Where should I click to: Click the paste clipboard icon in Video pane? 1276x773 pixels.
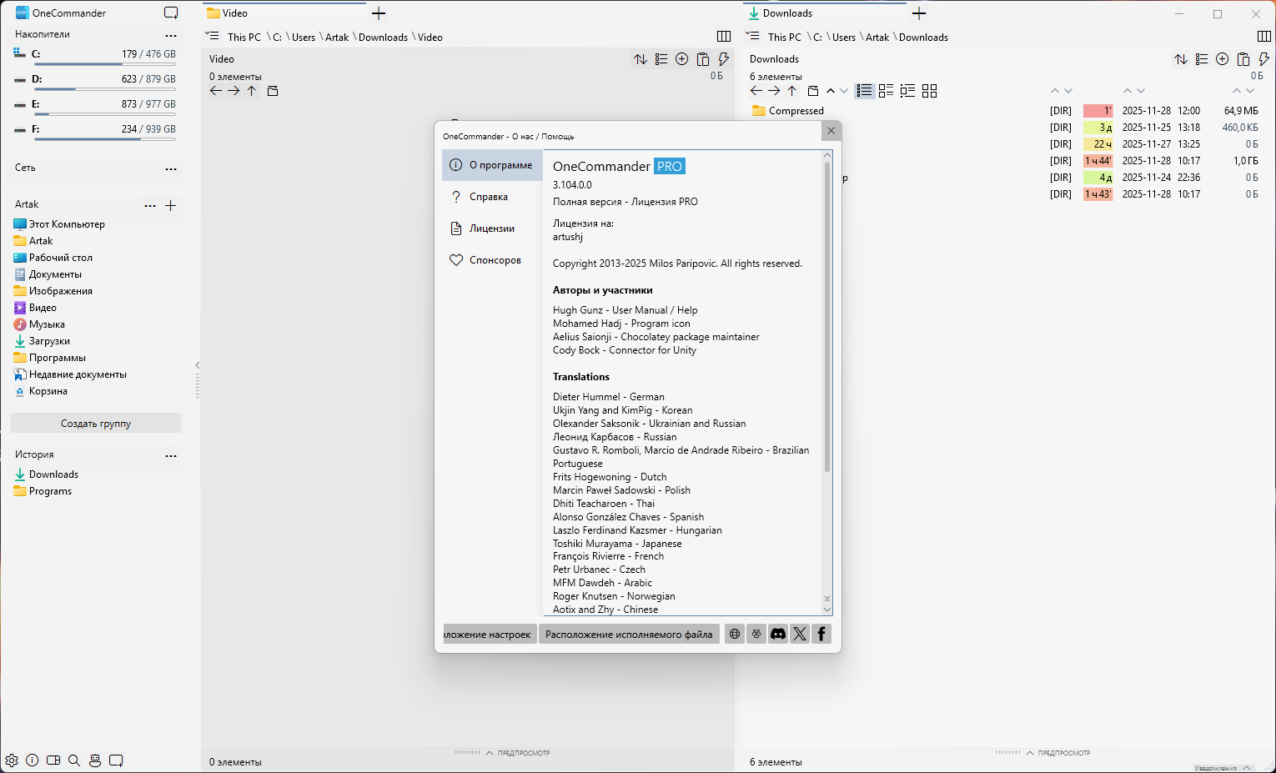click(x=703, y=59)
